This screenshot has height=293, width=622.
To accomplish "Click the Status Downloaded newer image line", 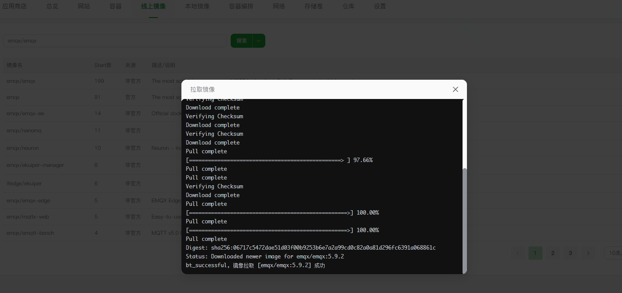I will pyautogui.click(x=265, y=257).
